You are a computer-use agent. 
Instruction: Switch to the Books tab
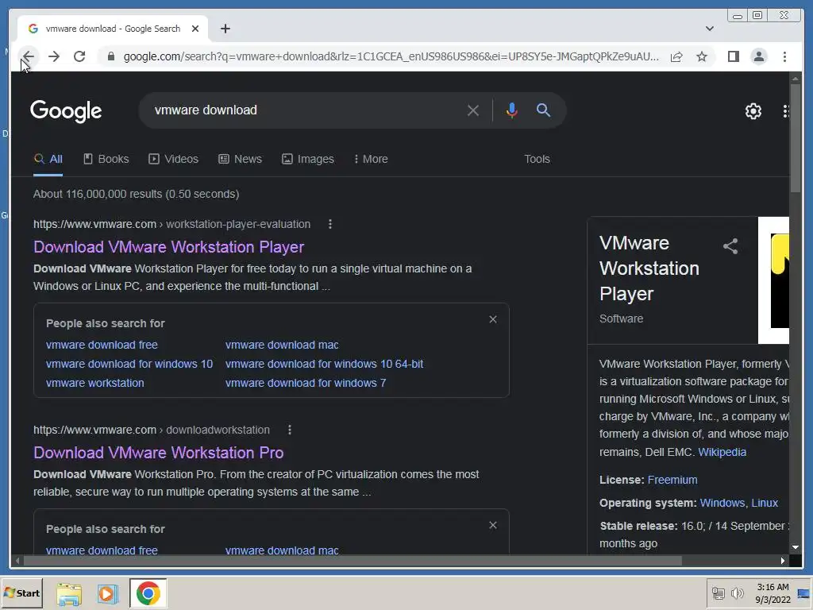coord(106,159)
